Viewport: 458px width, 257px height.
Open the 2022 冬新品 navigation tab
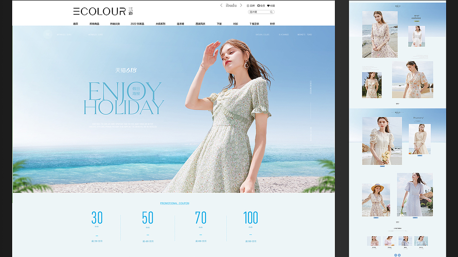[x=137, y=24]
